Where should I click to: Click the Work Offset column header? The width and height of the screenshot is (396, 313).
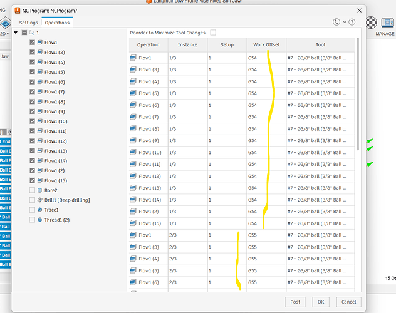266,44
